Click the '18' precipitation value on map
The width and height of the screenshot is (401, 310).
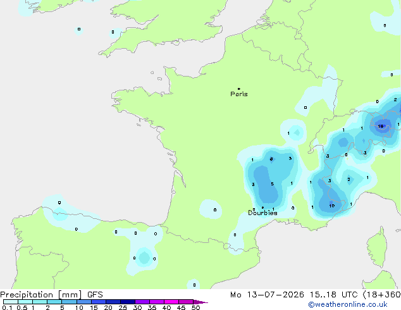(x=381, y=126)
